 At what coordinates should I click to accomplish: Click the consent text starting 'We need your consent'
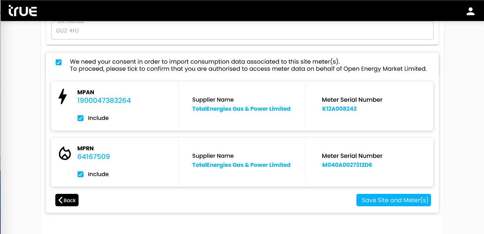tap(248, 65)
